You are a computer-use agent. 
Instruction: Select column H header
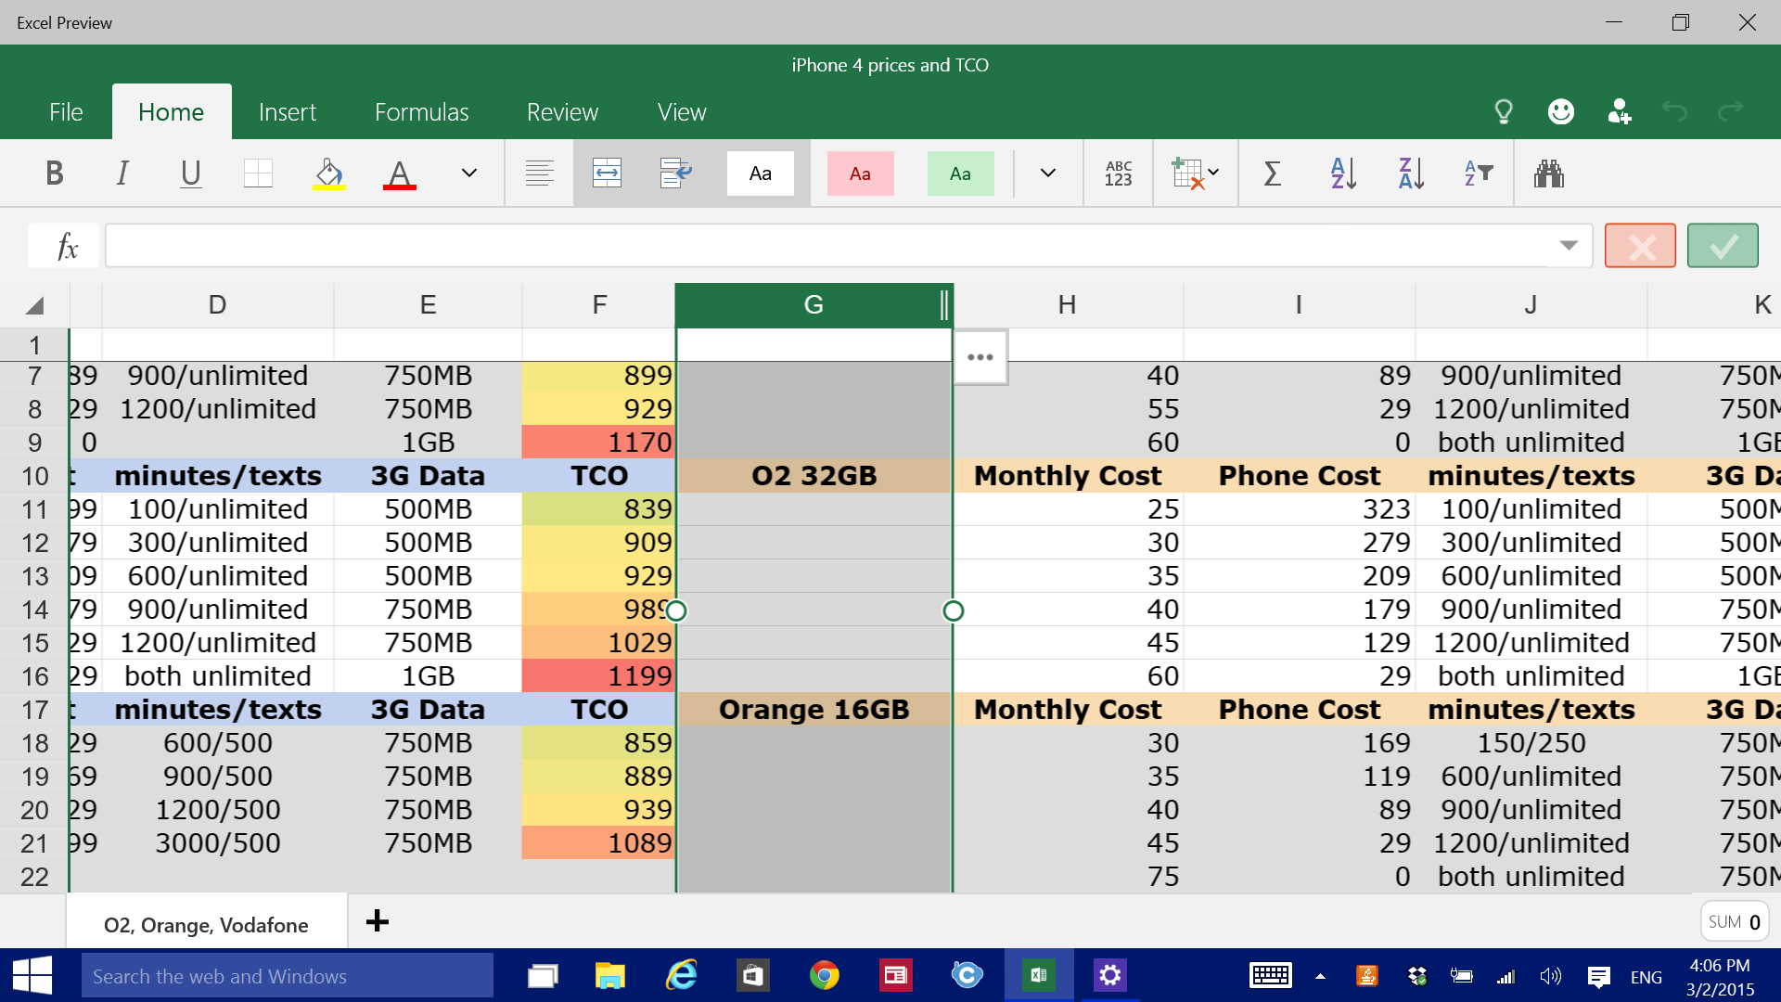[1067, 305]
